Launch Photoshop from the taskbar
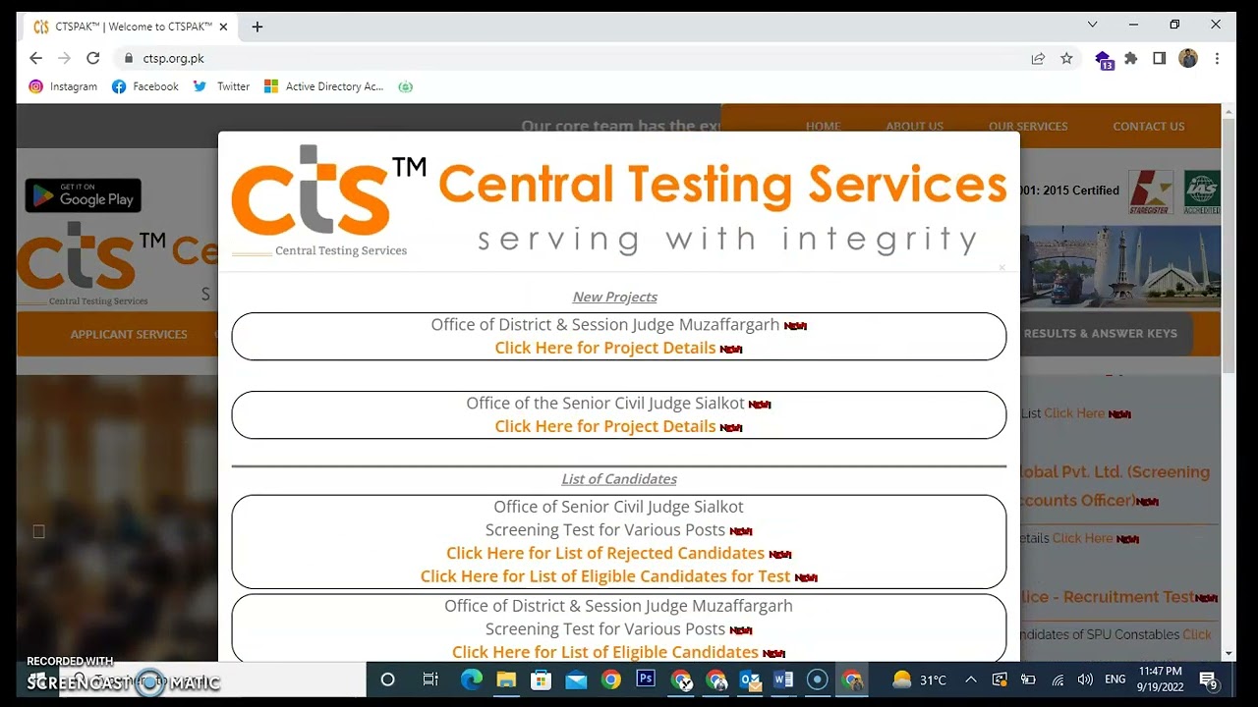The width and height of the screenshot is (1258, 707). [x=646, y=680]
